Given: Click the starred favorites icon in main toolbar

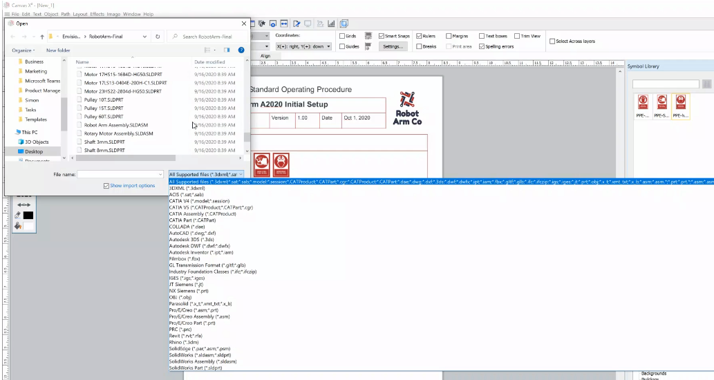Looking at the screenshot, I should coord(262,23).
